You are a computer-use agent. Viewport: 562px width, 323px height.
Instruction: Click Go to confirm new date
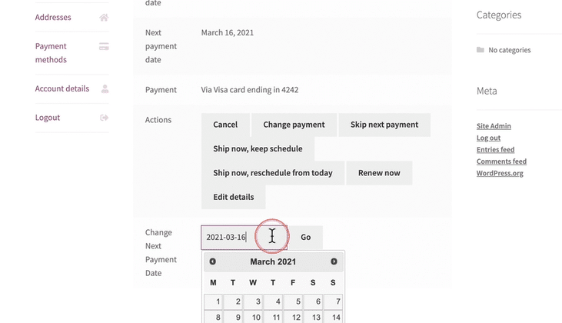point(306,237)
